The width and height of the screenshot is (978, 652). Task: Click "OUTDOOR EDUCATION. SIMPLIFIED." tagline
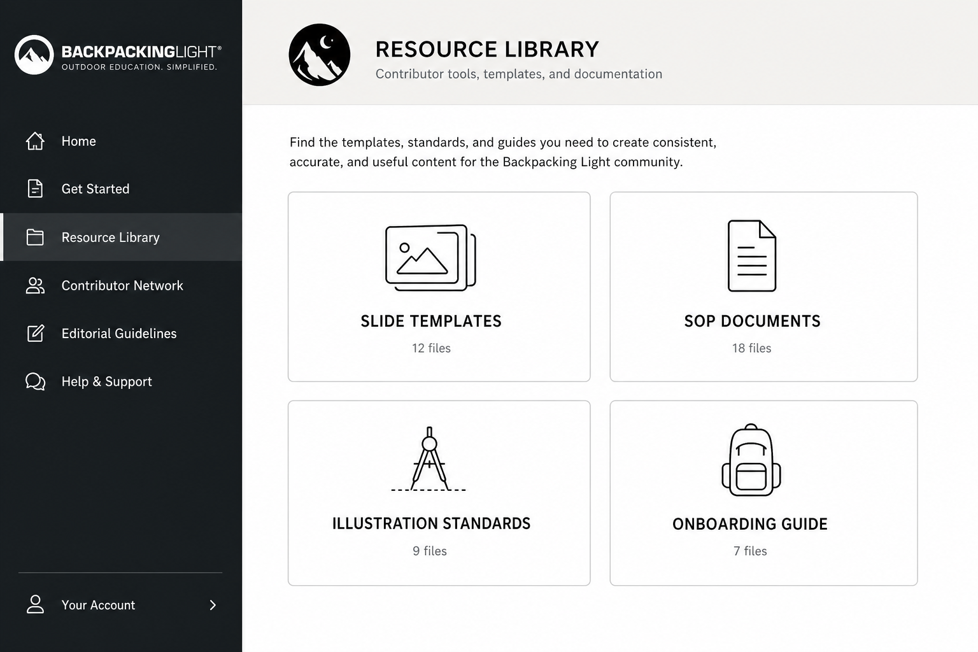(139, 67)
